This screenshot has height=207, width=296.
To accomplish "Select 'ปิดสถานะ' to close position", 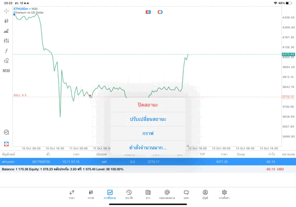I will coord(148,105).
